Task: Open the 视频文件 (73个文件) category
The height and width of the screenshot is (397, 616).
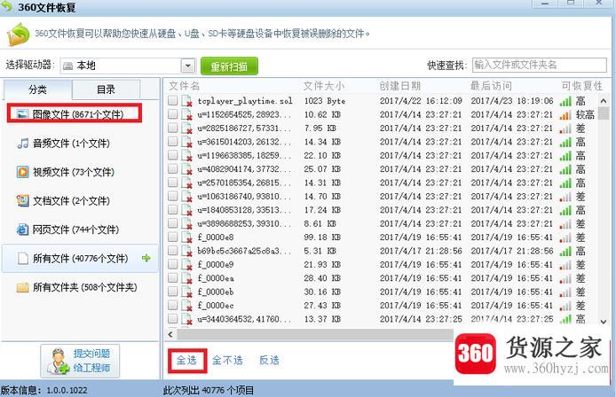Action: pos(65,172)
